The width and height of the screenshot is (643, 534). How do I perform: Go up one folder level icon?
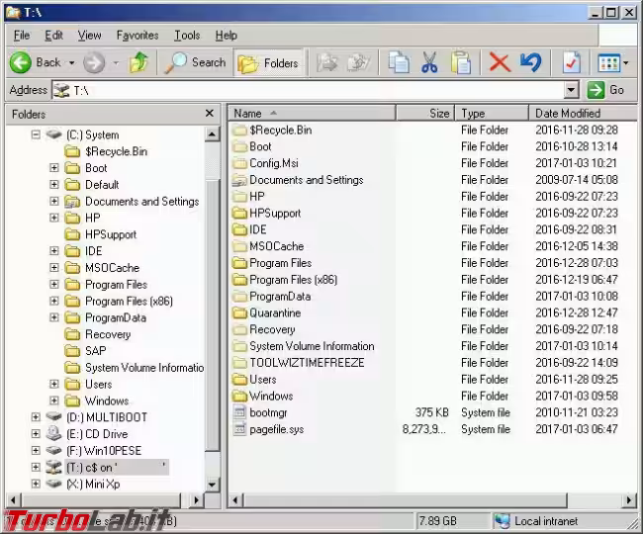138,62
